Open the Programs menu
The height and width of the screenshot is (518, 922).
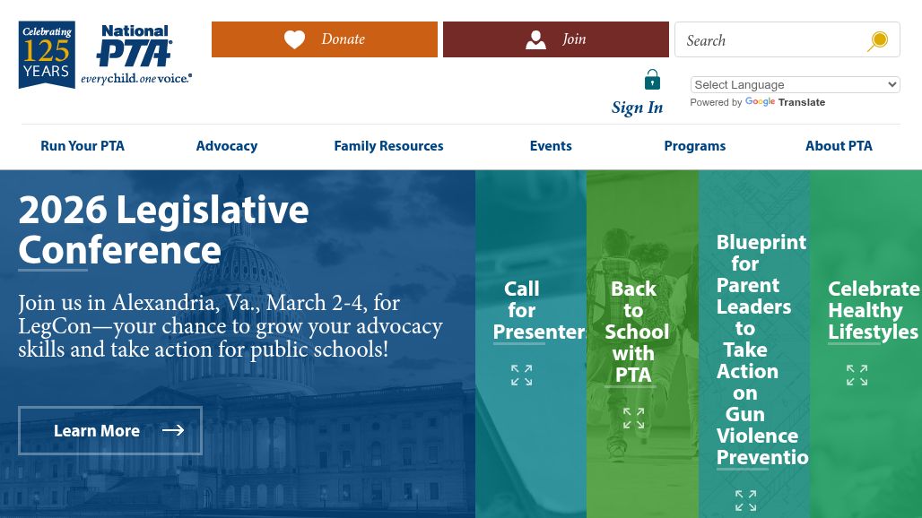point(694,146)
